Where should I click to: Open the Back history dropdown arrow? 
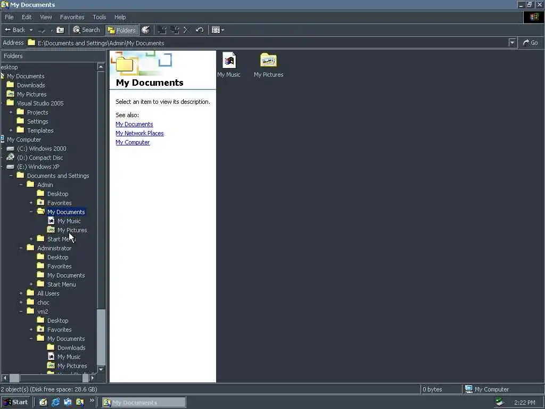[31, 30]
